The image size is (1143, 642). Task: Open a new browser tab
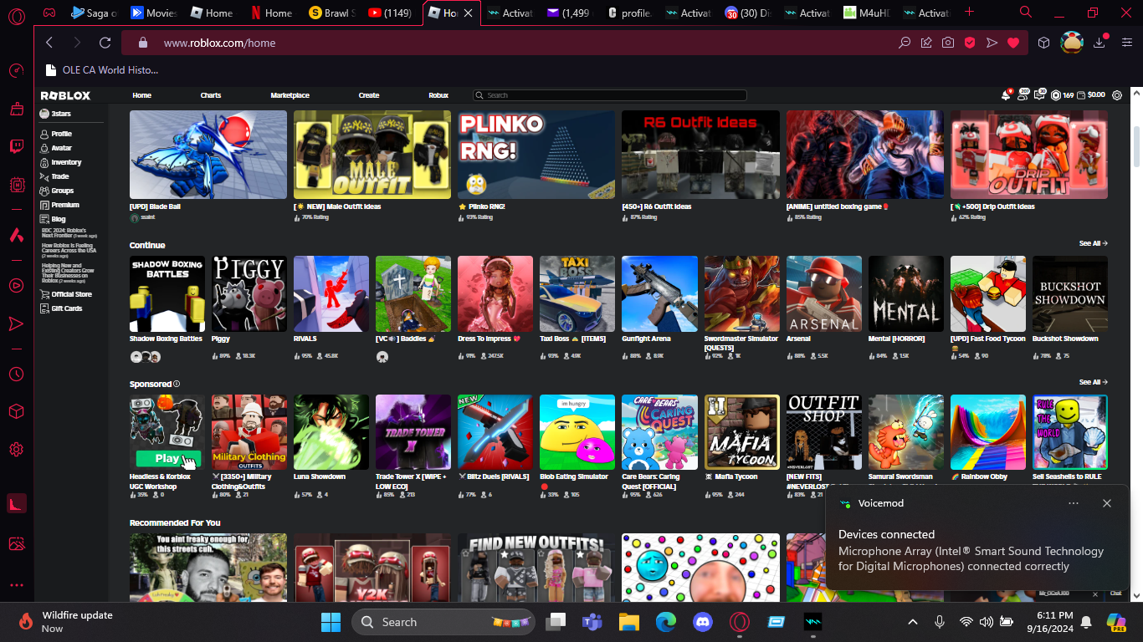click(x=969, y=13)
